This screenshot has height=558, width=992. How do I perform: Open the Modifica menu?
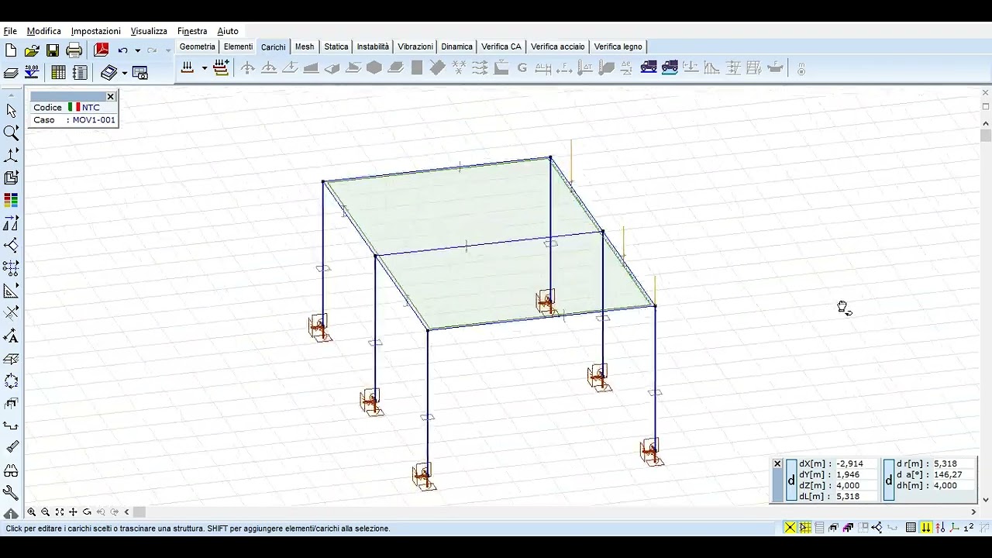click(x=43, y=31)
